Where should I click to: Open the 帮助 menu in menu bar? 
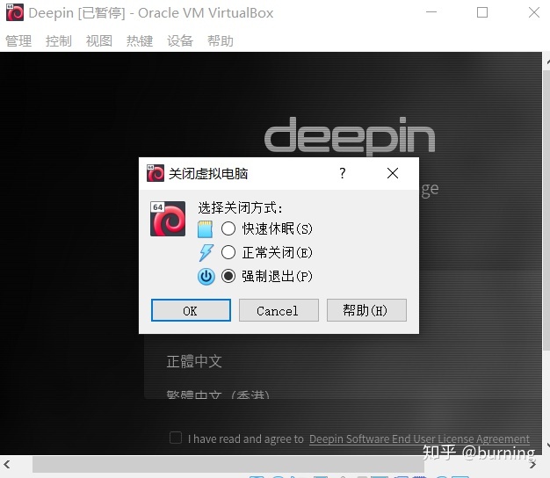pos(221,40)
